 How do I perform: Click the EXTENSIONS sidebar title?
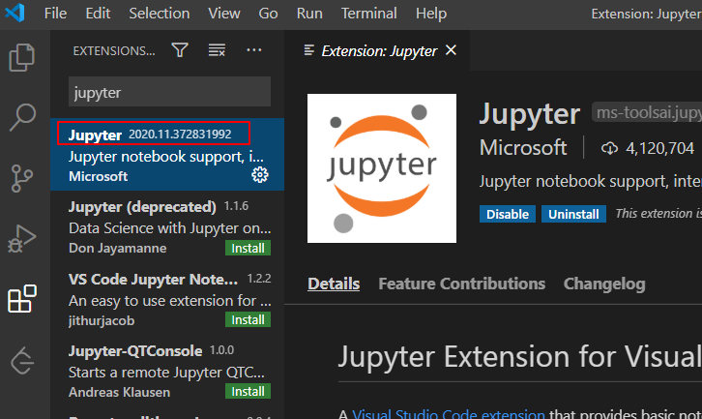[x=114, y=51]
